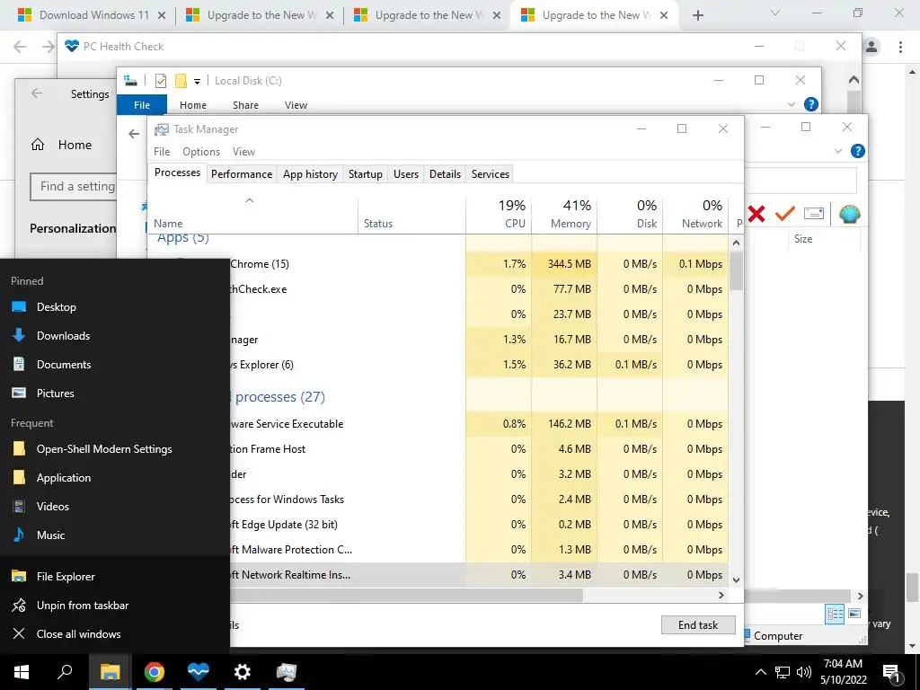Open Chrome three-dot menu

tap(900, 47)
